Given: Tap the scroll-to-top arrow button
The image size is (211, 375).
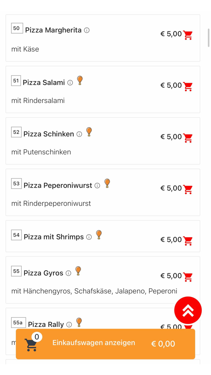Looking at the screenshot, I should pos(188,310).
